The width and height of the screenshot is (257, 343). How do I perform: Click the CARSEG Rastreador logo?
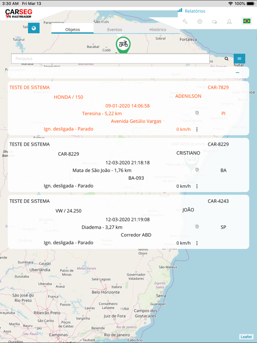[19, 13]
